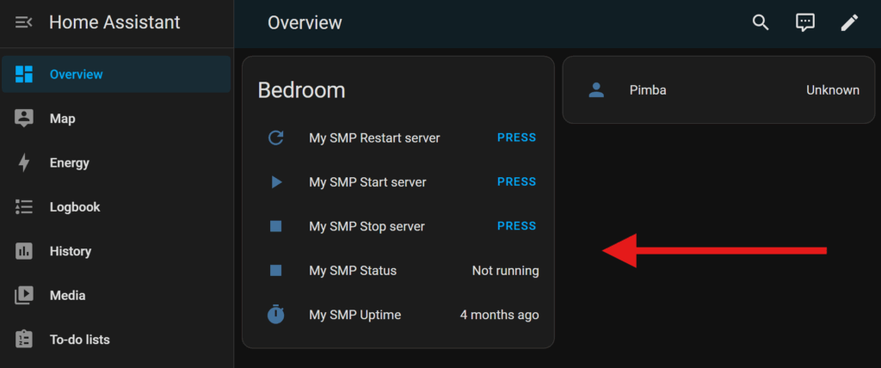
Task: Open My SMP Status entity details
Action: click(353, 271)
